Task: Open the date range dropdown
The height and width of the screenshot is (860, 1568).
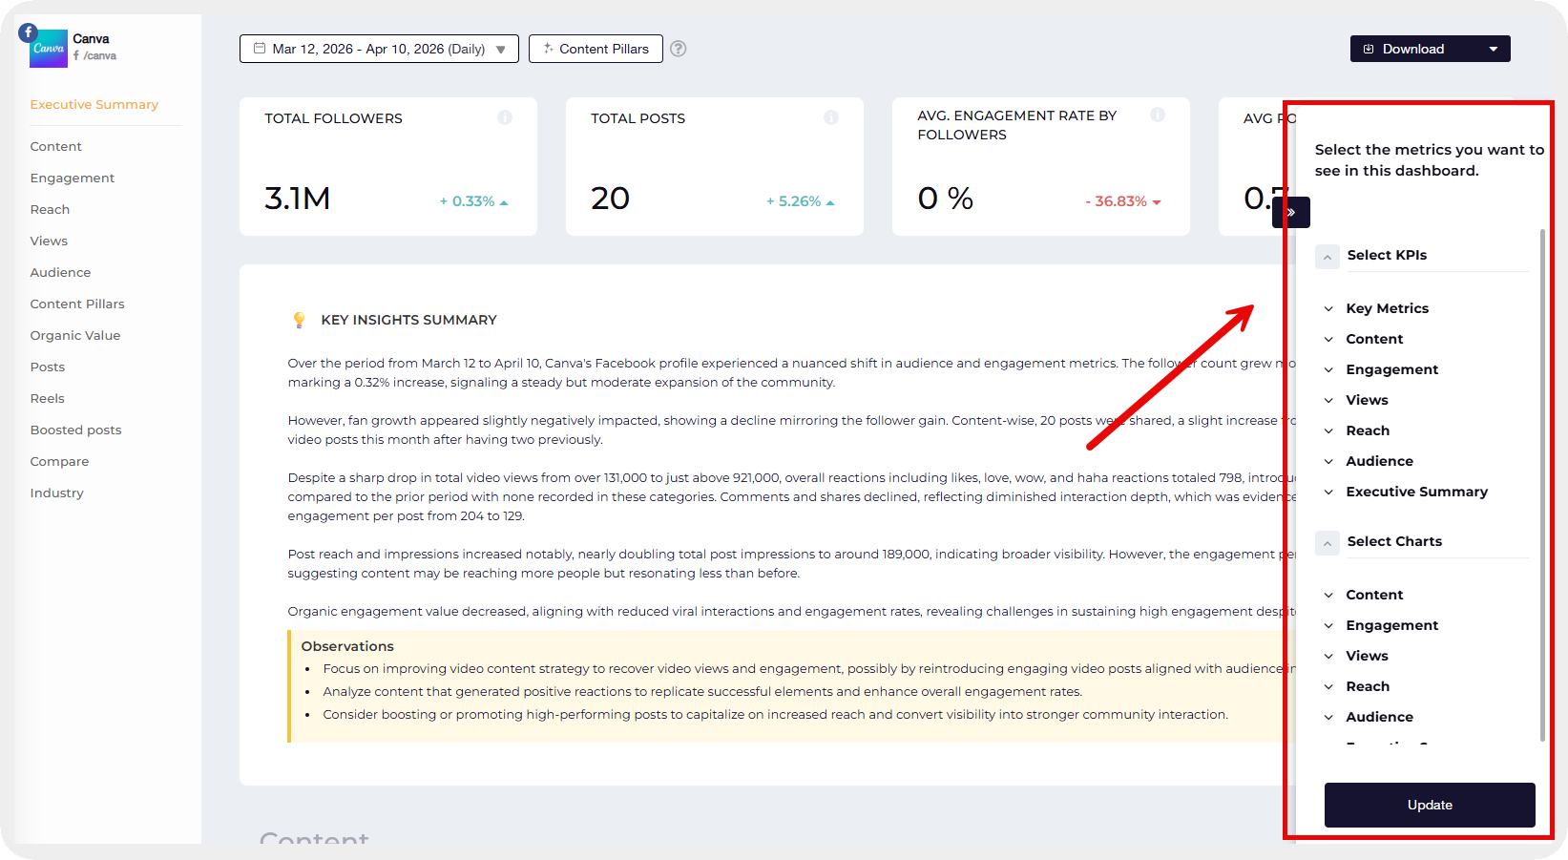Action: [379, 49]
